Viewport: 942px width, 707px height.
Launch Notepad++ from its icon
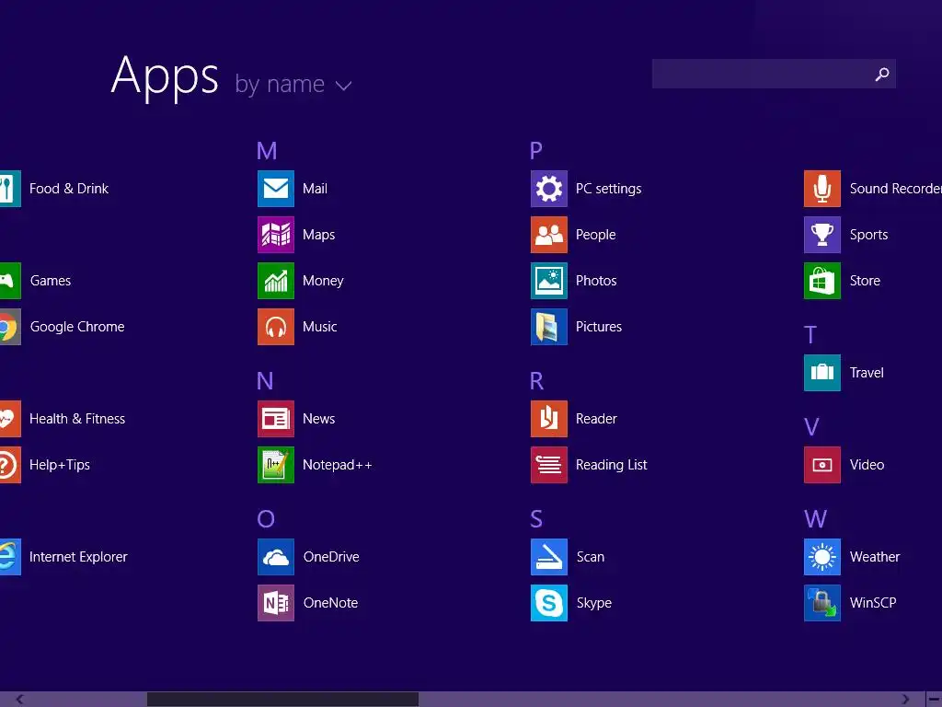(276, 465)
